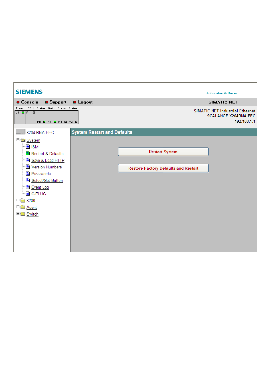271x372 pixels.
Task: Open the Agent tree link
Action: point(32,208)
